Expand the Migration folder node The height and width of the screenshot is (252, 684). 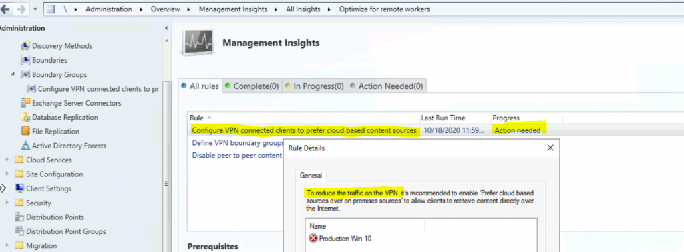7,245
